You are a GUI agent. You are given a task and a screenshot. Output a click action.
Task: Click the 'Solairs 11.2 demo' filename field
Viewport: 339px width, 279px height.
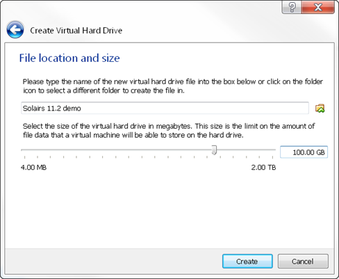click(165, 108)
